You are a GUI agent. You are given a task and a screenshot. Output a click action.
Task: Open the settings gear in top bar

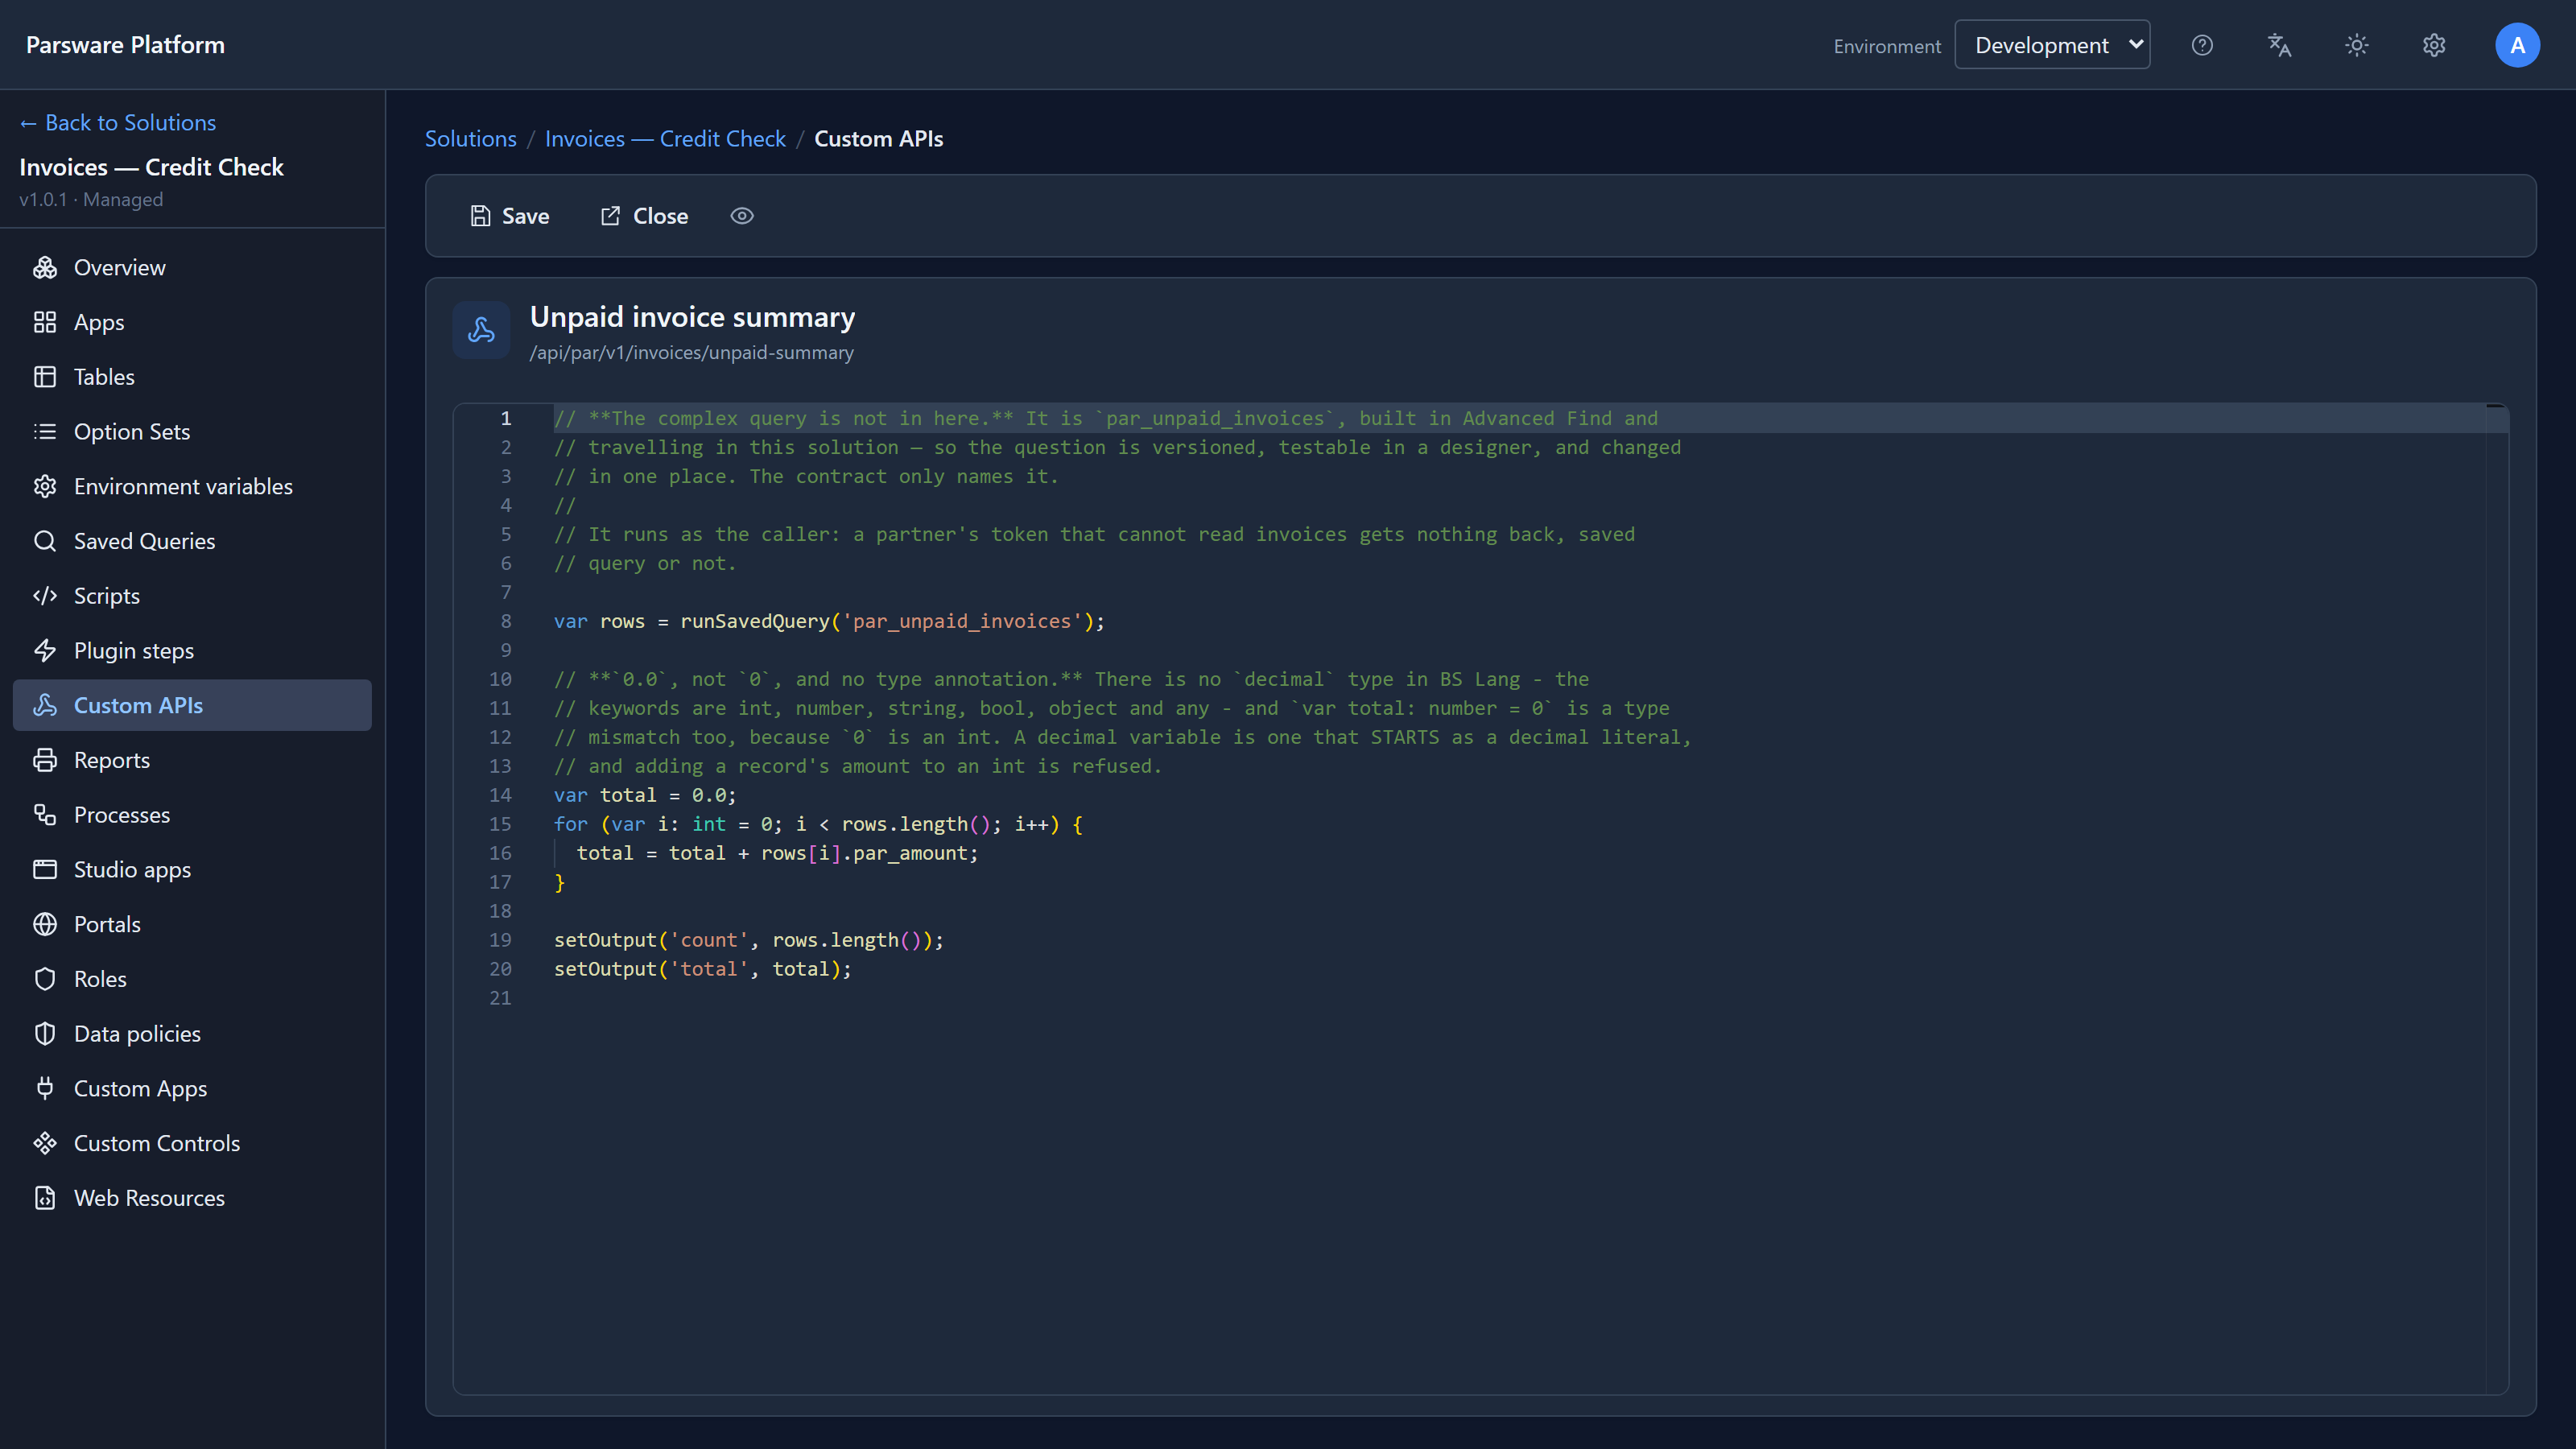click(2434, 45)
